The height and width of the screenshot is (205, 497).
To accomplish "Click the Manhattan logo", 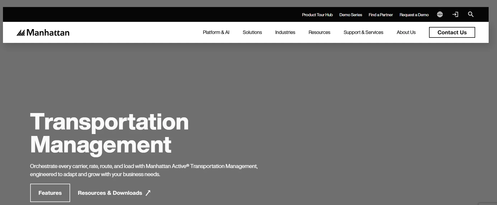I will (43, 33).
